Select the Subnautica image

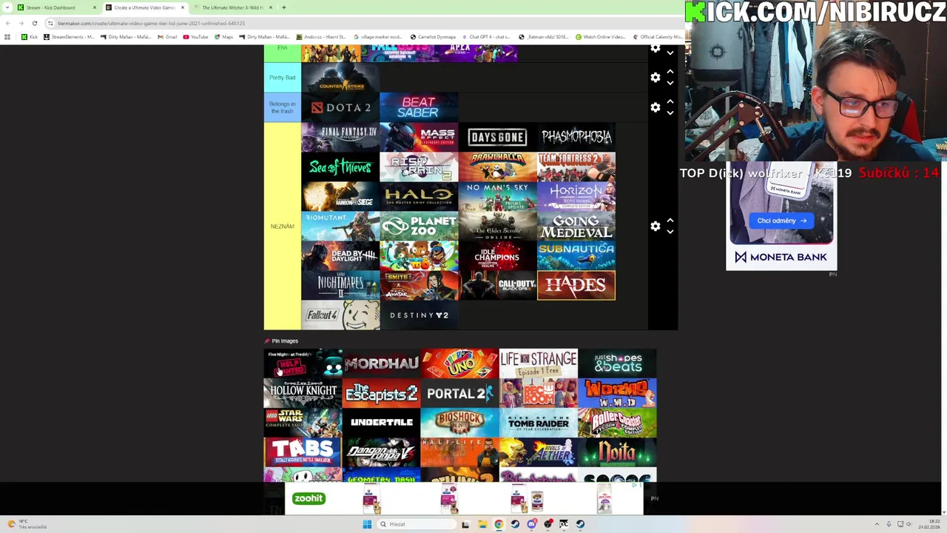(576, 256)
